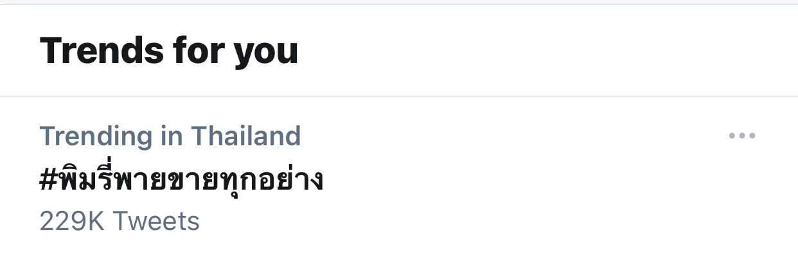View tweets for #พิมรี่พายขายทุกอย่าง
The image size is (798, 261).
pyautogui.click(x=181, y=179)
